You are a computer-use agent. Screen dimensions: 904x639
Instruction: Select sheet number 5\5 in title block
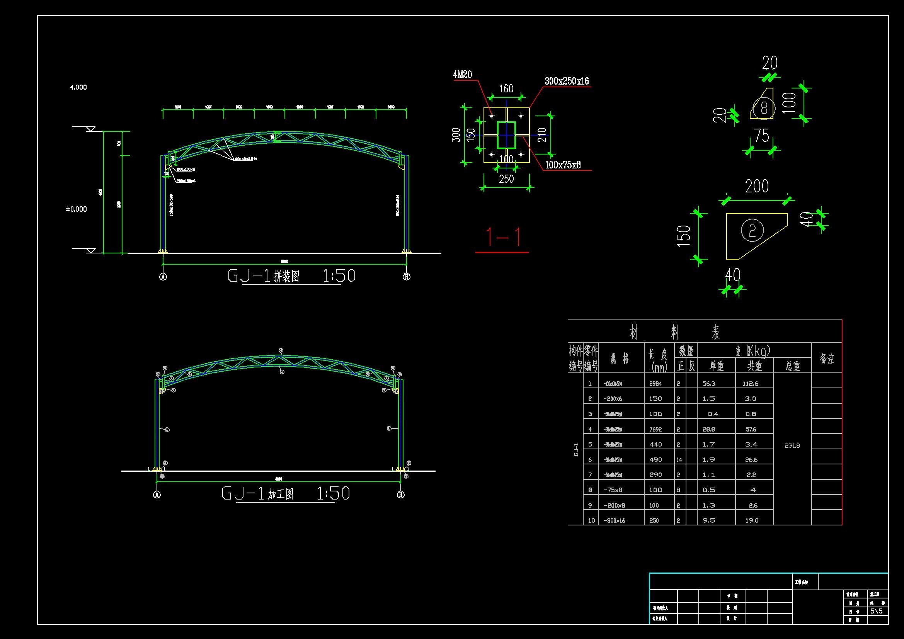tap(876, 611)
